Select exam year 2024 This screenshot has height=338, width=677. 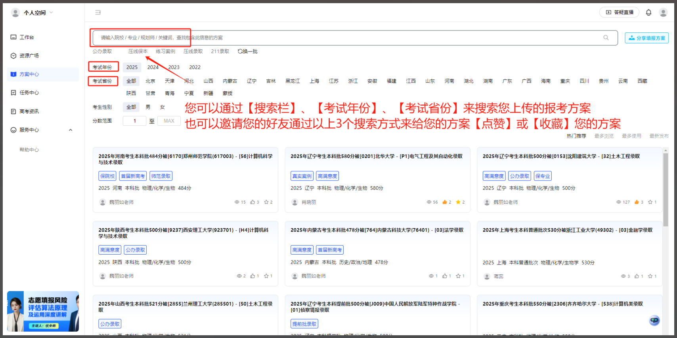(153, 67)
